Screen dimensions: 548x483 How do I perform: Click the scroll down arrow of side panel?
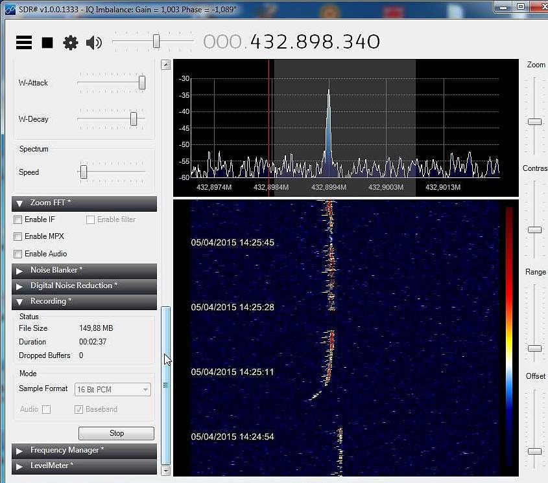click(x=165, y=471)
